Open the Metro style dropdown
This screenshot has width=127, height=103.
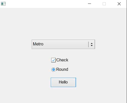click(63, 44)
